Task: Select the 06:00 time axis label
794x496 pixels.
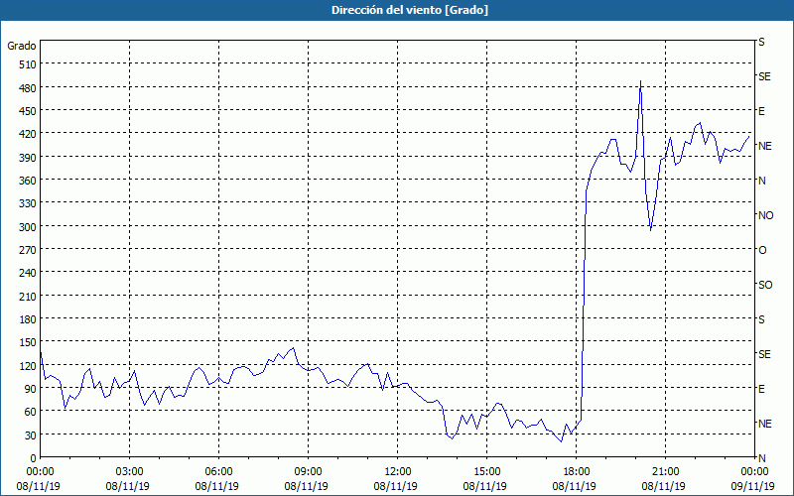Action: pyautogui.click(x=218, y=472)
